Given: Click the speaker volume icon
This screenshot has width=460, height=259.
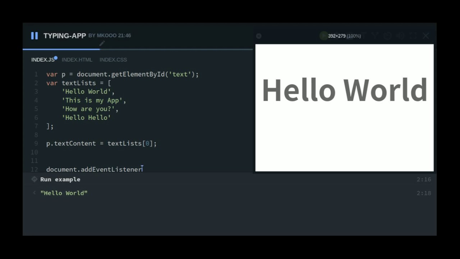Looking at the screenshot, I should (x=400, y=36).
